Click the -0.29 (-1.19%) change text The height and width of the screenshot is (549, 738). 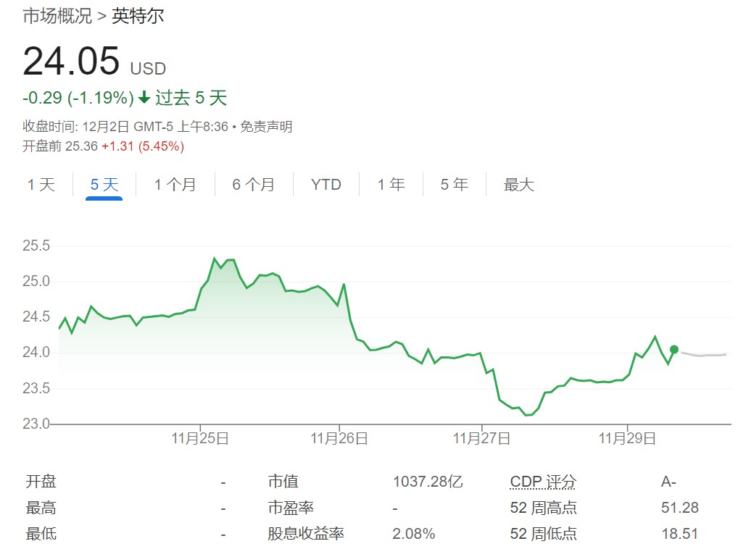click(x=78, y=98)
